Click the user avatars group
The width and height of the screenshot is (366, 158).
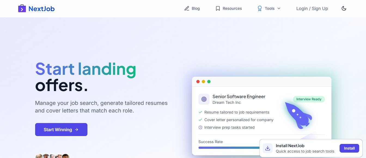pyautogui.click(x=52, y=156)
